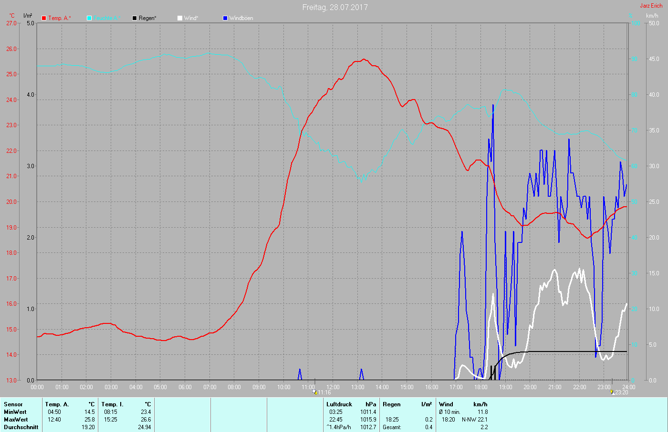The height and width of the screenshot is (432, 668).
Task: Click the red Temp. A. legend swatch
Action: 44,18
